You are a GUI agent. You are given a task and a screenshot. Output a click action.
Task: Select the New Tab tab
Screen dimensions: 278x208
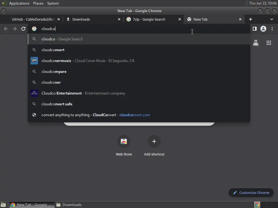[x=214, y=19]
